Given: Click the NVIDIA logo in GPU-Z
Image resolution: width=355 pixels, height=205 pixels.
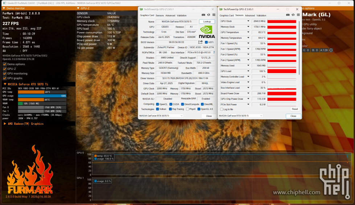Looking at the screenshot, I should coord(207,32).
